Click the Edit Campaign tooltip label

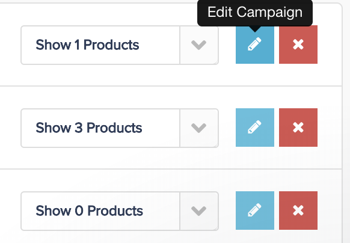click(x=255, y=12)
